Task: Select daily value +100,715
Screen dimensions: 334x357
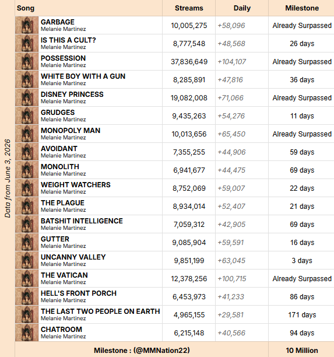Action: pyautogui.click(x=232, y=279)
